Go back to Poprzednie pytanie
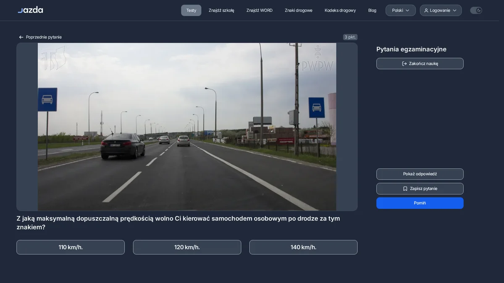The image size is (504, 283). pos(40,37)
